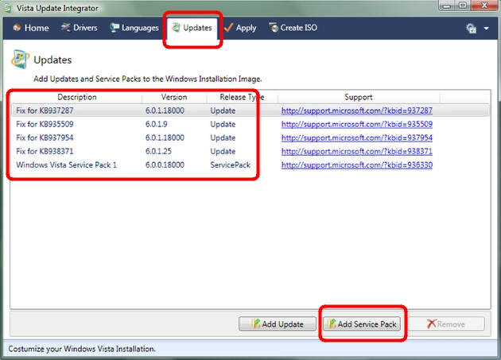Screen dimensions: 501x360
Task: Click Update type for KB935509 row
Action: 223,124
